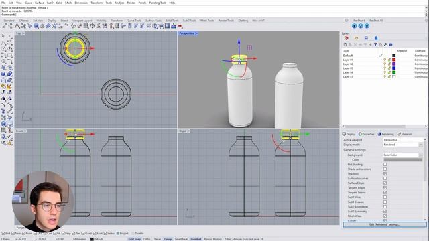Click the green check mark icon in left sidebar
This screenshot has height=241, width=429.
pyautogui.click(x=10, y=136)
